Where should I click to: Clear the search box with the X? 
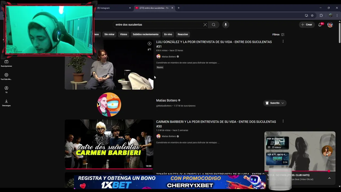point(205,25)
